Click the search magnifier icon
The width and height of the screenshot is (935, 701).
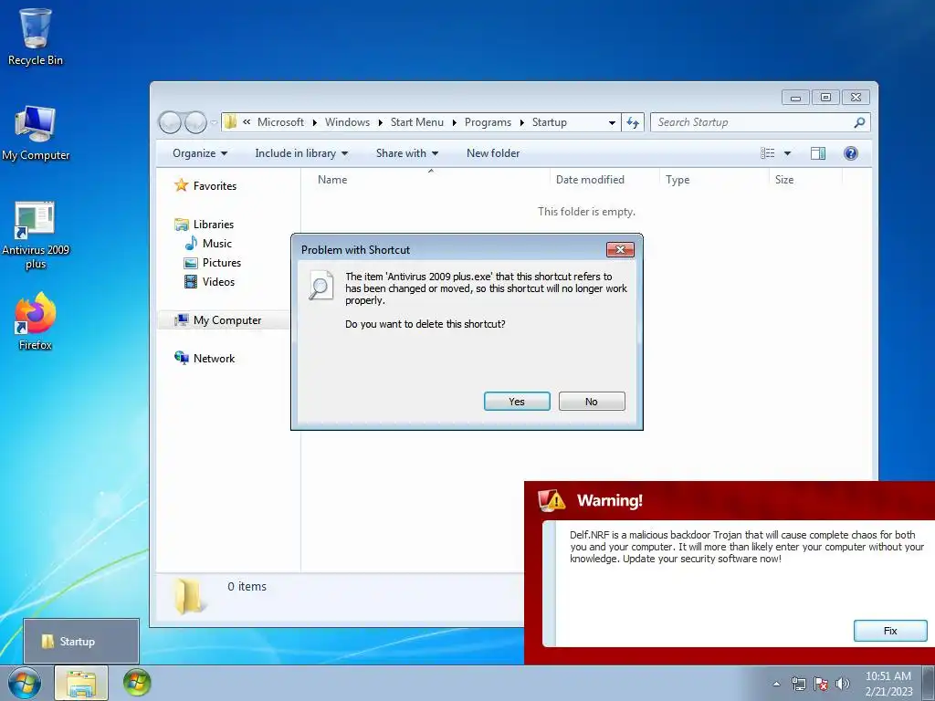click(x=859, y=122)
